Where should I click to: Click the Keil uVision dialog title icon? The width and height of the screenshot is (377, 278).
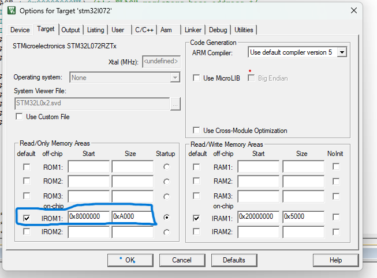[x=12, y=10]
